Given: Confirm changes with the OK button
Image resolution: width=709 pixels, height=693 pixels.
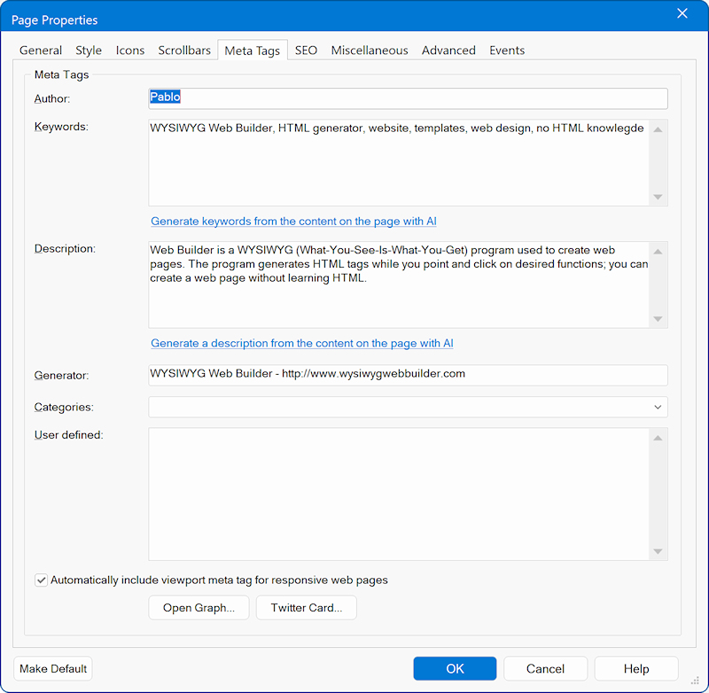Looking at the screenshot, I should tap(455, 669).
